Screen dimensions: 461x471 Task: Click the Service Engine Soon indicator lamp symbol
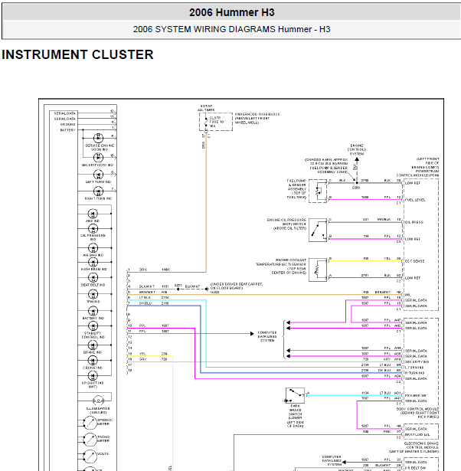point(98,138)
